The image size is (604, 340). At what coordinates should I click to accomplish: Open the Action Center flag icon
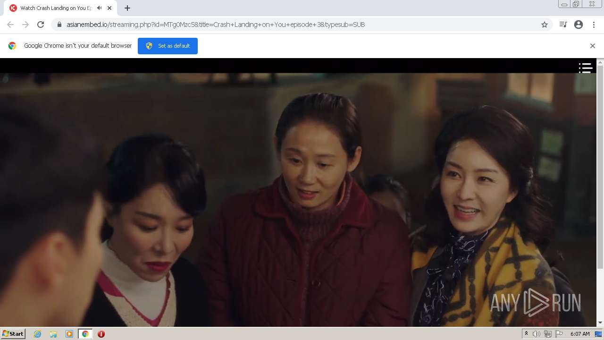tap(559, 334)
